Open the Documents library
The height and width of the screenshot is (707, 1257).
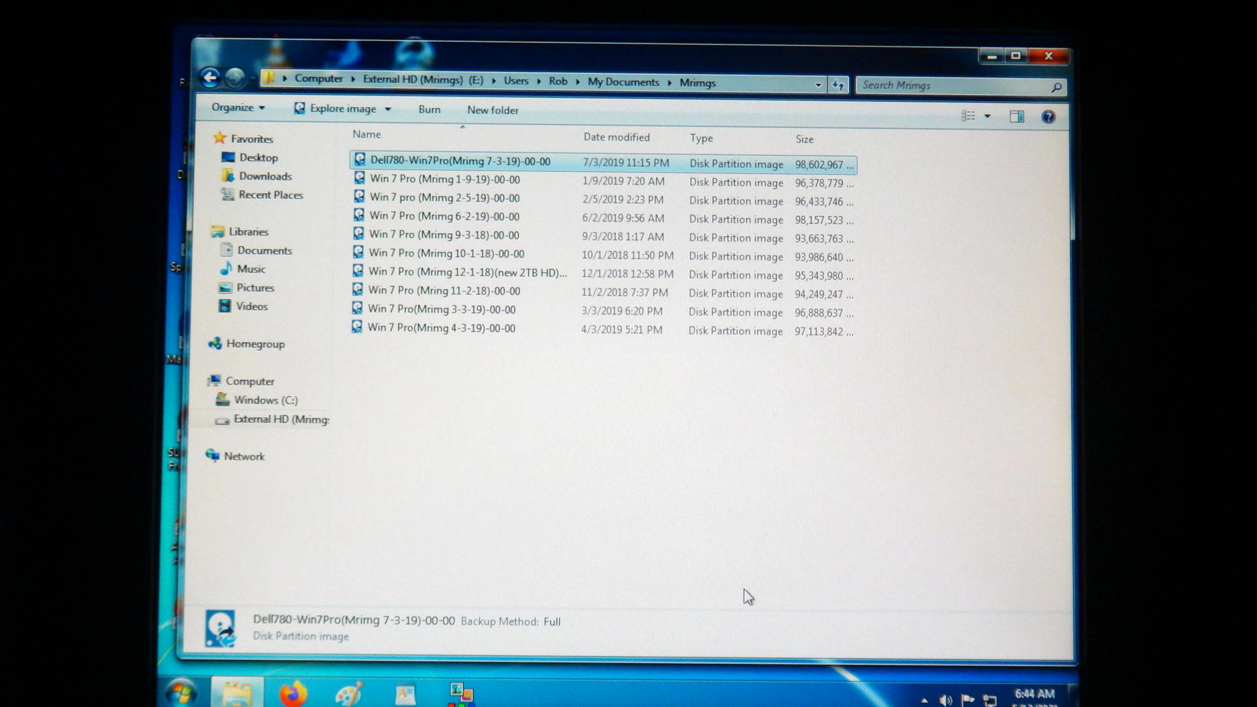pyautogui.click(x=264, y=250)
